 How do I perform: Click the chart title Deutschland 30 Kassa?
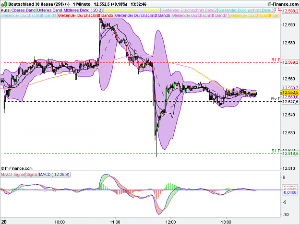(31, 4)
